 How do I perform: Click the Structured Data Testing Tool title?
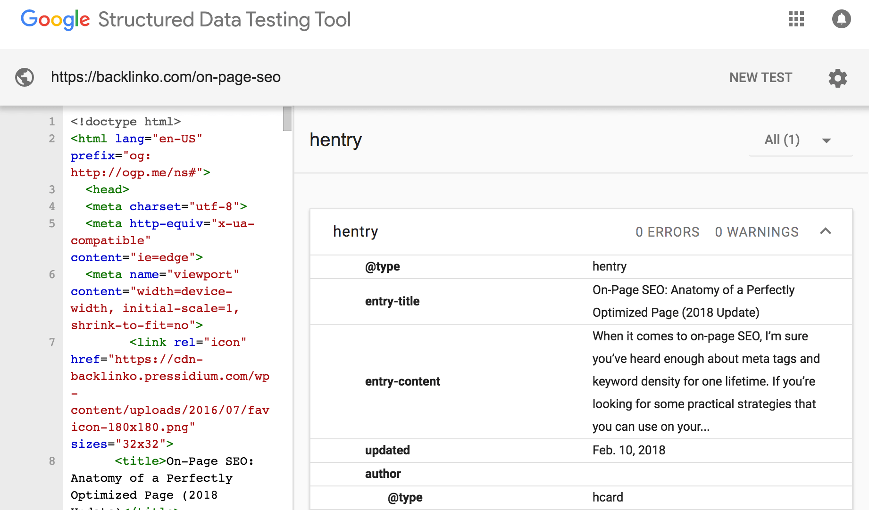point(225,20)
